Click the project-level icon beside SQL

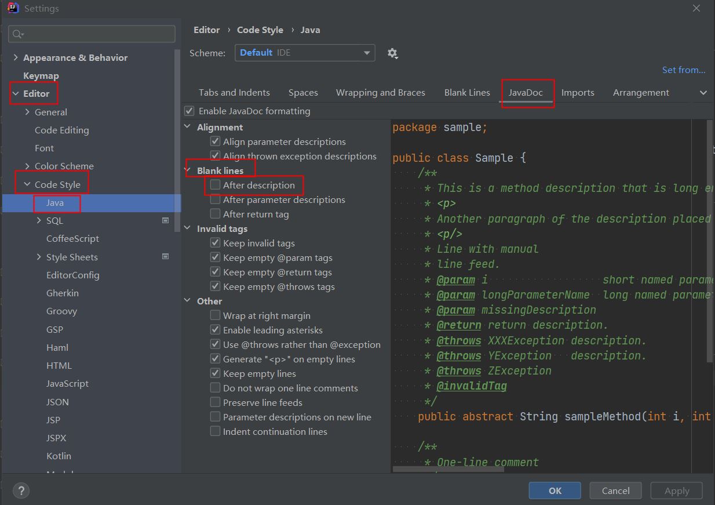pyautogui.click(x=165, y=220)
